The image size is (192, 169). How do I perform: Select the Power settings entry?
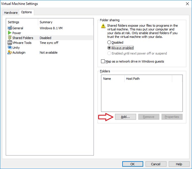(x=17, y=33)
